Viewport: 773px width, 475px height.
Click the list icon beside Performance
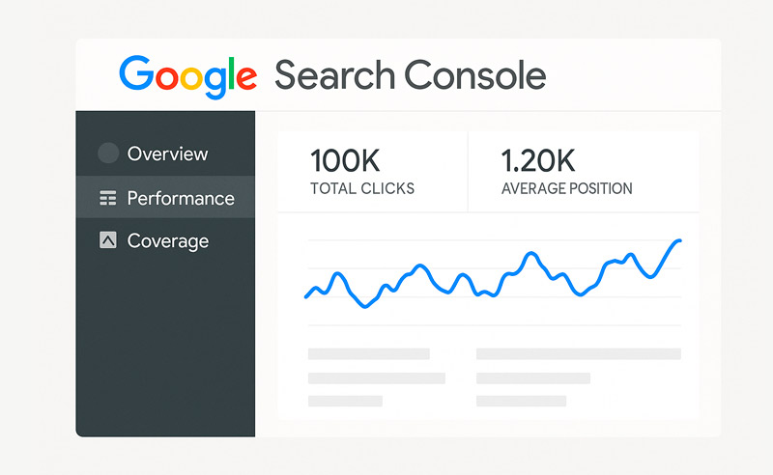[x=108, y=198]
